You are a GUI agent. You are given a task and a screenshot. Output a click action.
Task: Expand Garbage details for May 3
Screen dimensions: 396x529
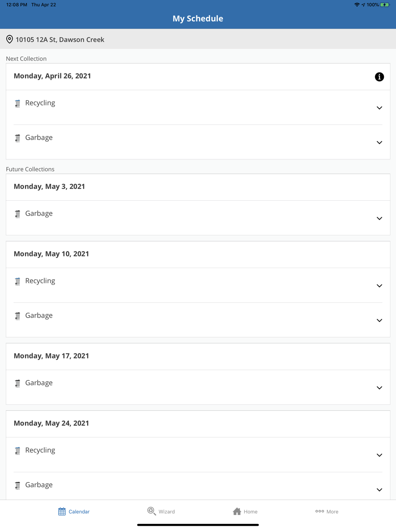(379, 218)
